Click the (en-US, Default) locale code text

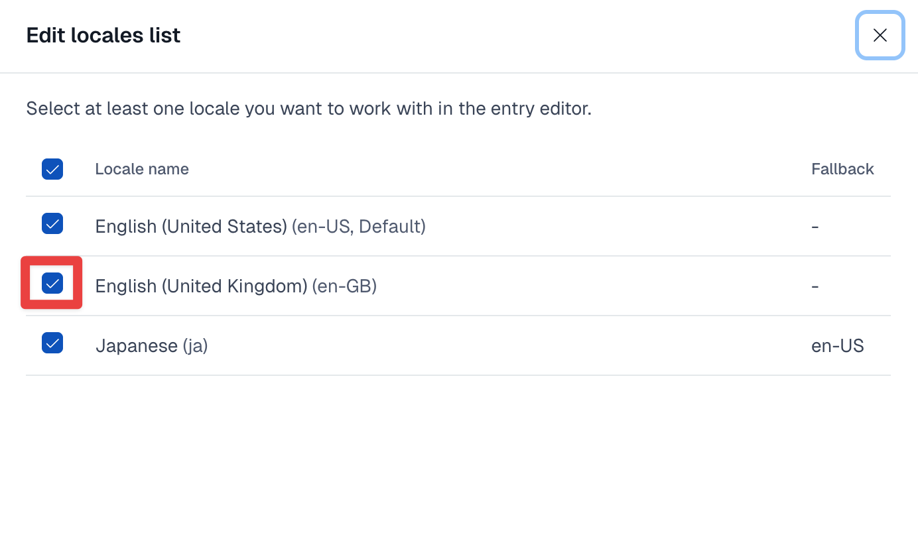point(359,227)
